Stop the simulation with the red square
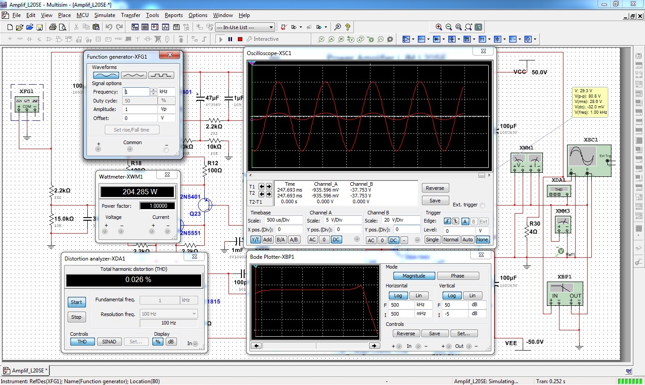The width and height of the screenshot is (645, 385). click(x=240, y=39)
